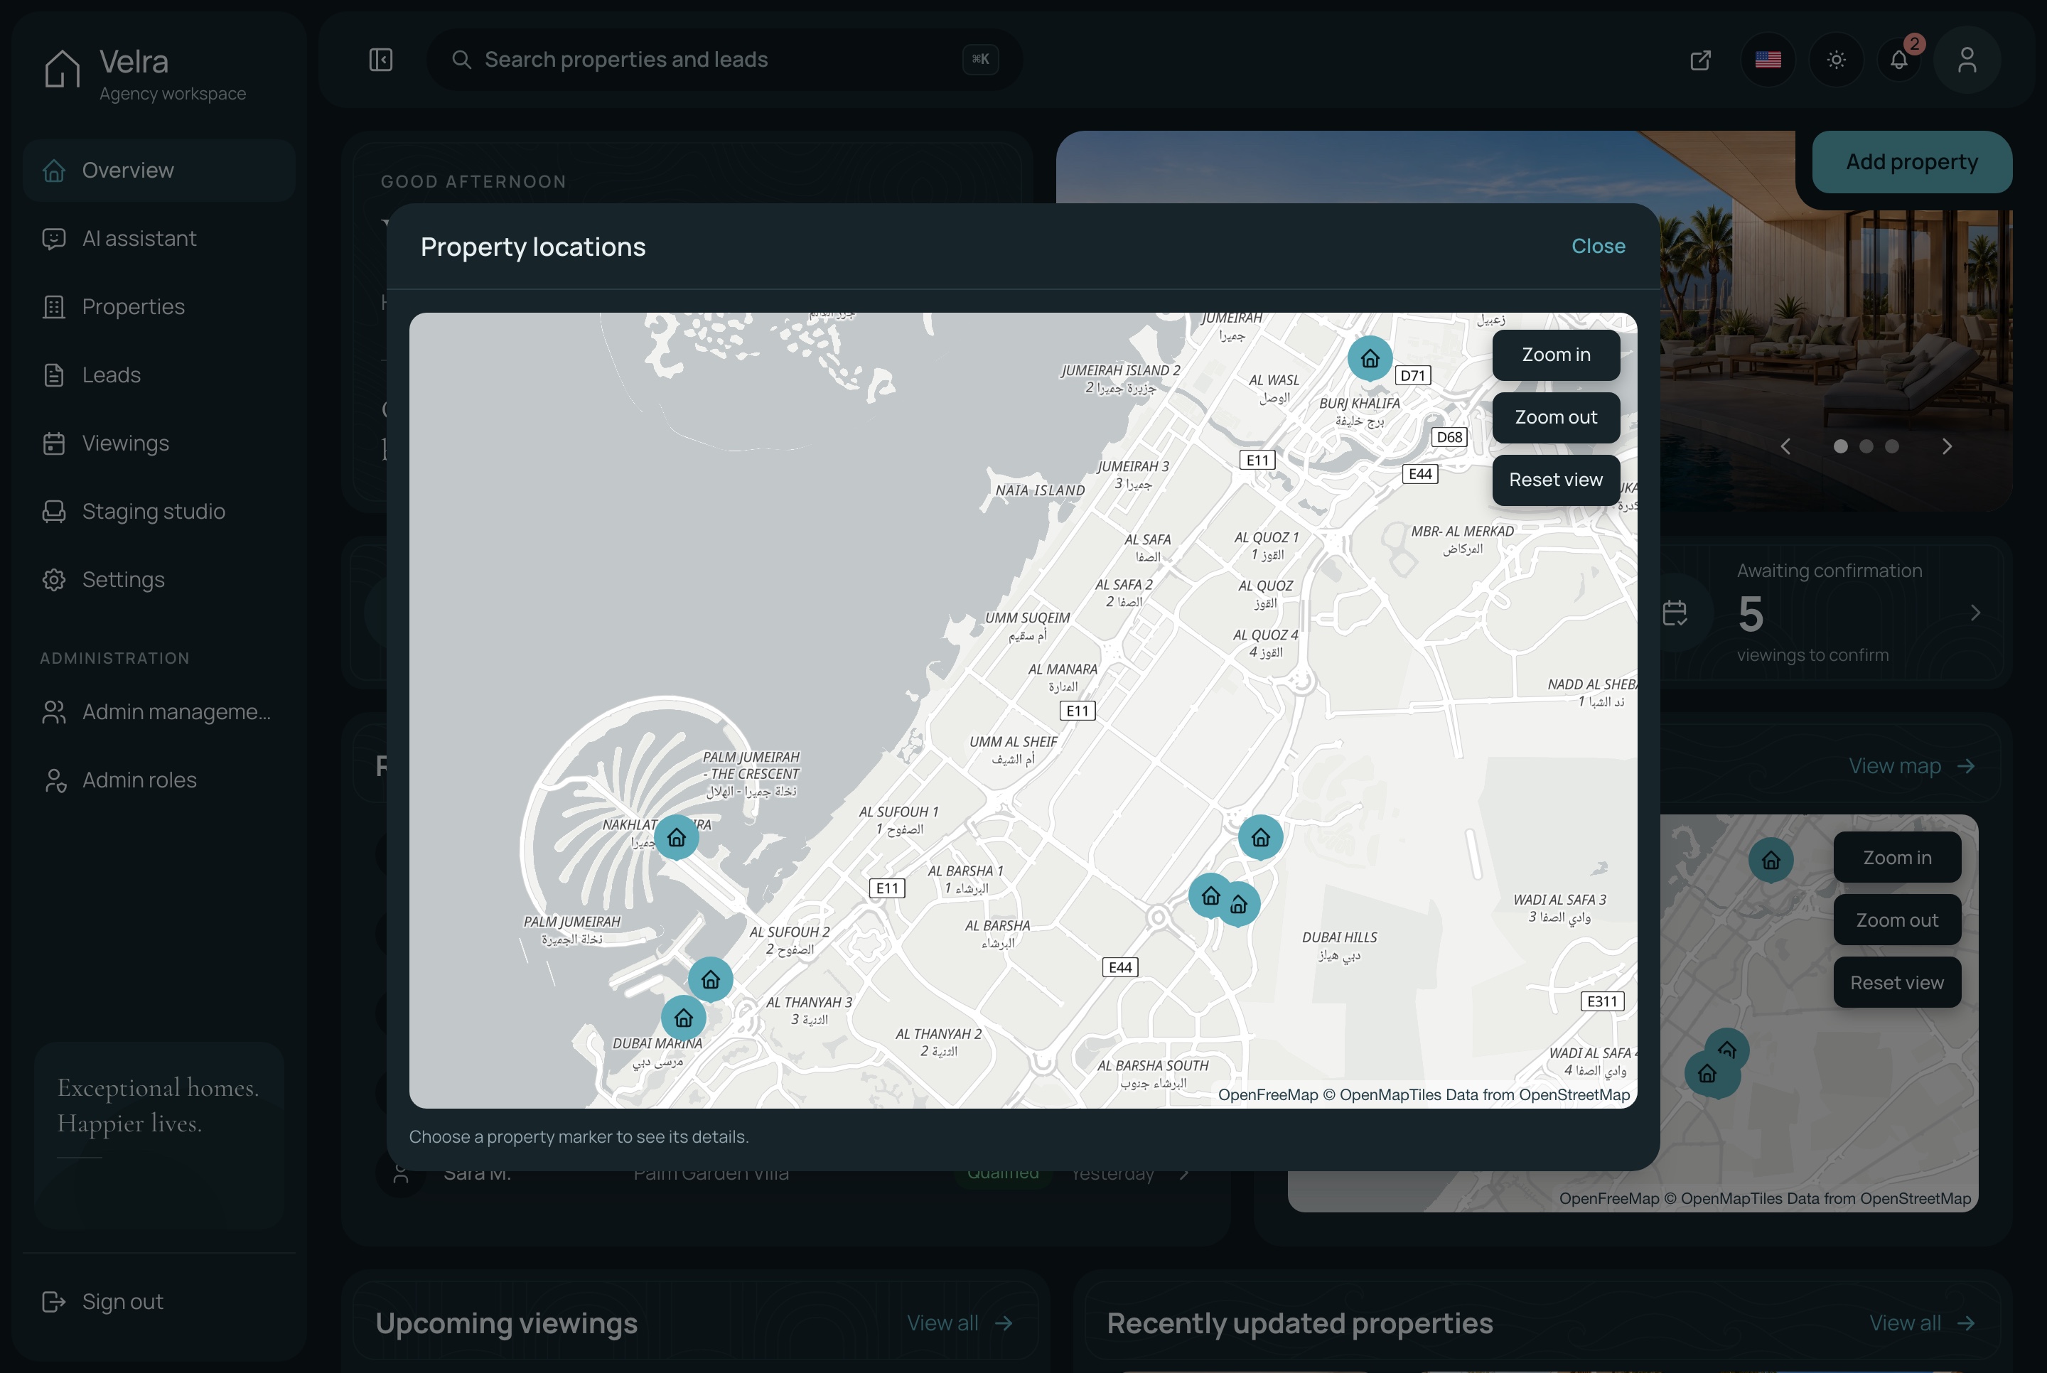Open Leads in sidebar
The width and height of the screenshot is (2047, 1373).
pos(159,375)
